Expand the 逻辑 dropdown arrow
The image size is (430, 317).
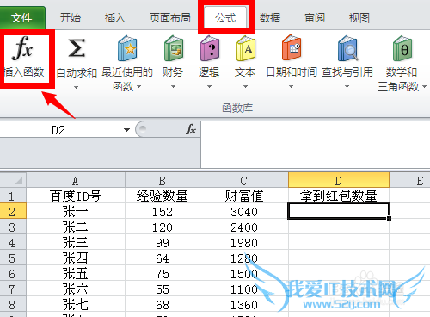point(209,86)
